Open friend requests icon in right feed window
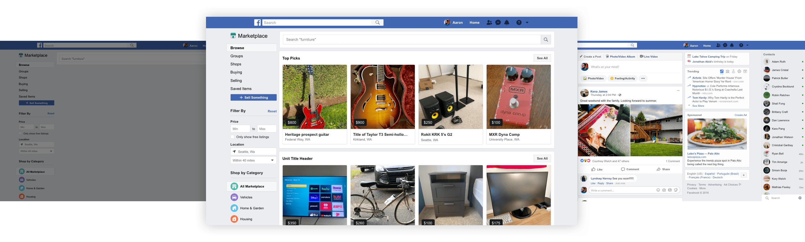Image resolution: width=805 pixels, height=242 pixels. click(718, 45)
